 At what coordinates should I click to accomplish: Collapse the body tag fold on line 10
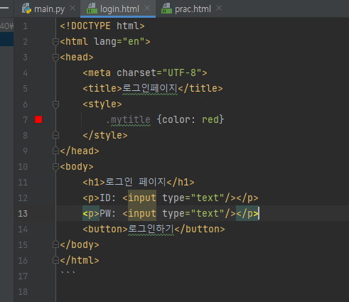[55, 167]
